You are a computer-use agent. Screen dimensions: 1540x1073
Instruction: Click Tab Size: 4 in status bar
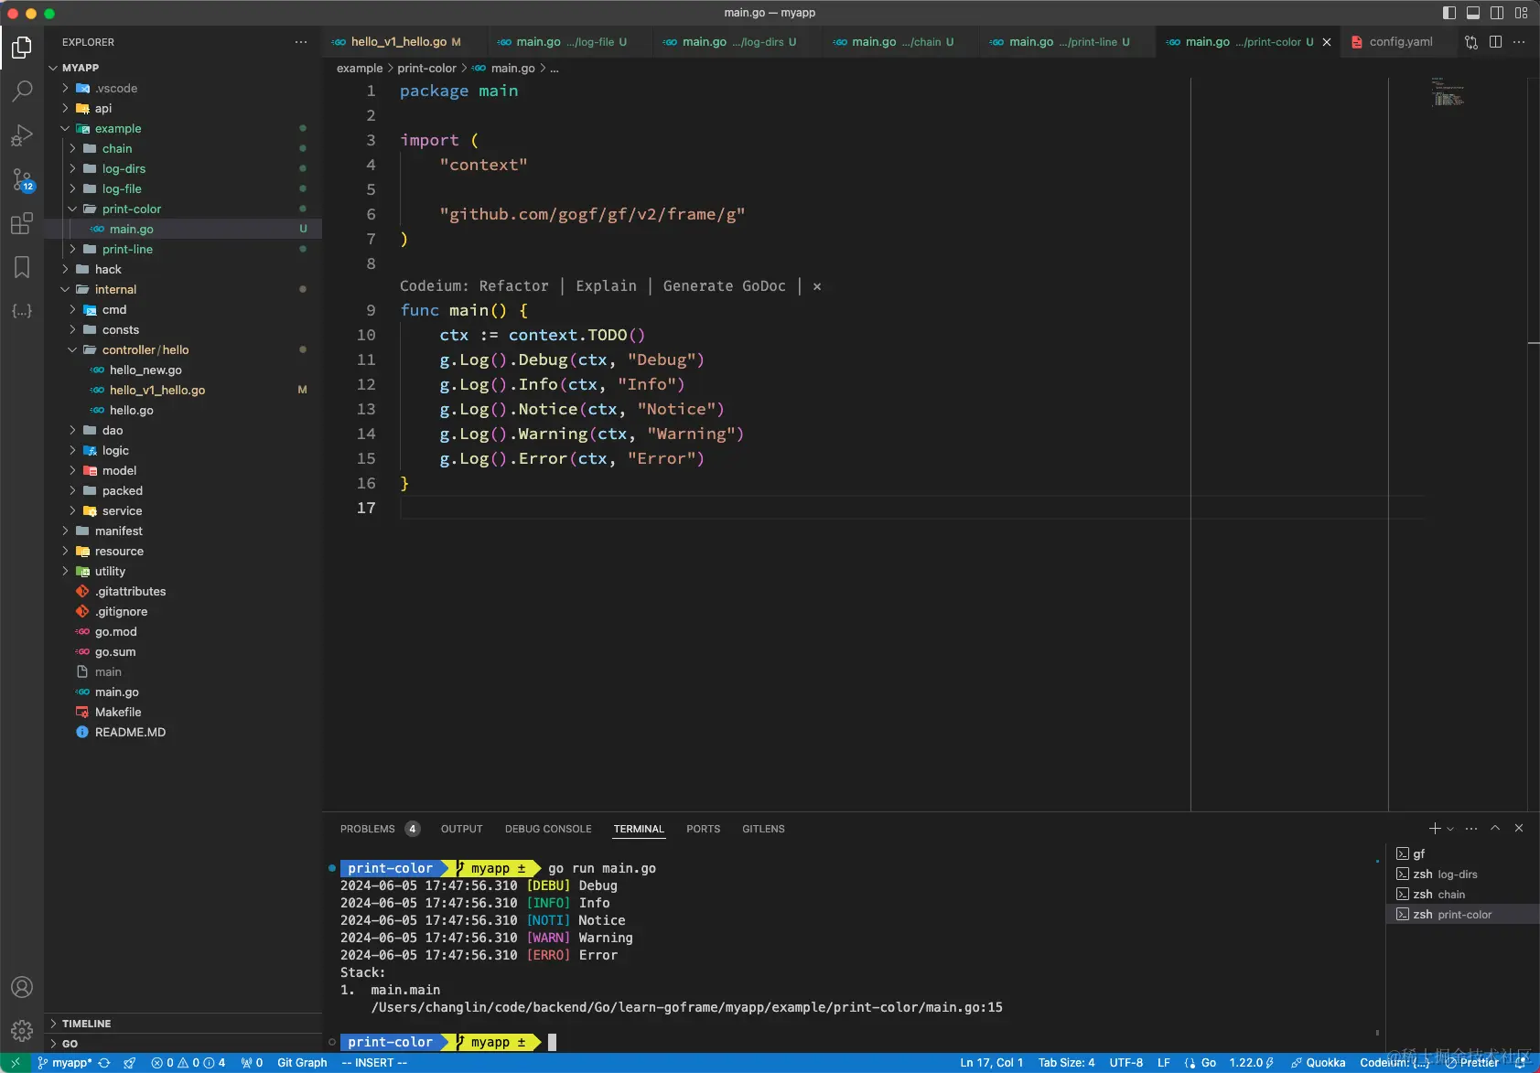(1066, 1063)
